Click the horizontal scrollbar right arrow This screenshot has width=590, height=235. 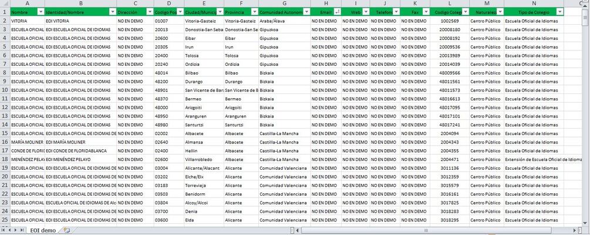pos(575,230)
